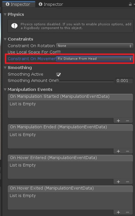
Task: Remove entry from On Manipulation Ended list
Action: (x=128, y=151)
